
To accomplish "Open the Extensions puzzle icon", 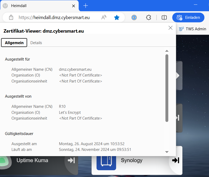I will (148, 17).
